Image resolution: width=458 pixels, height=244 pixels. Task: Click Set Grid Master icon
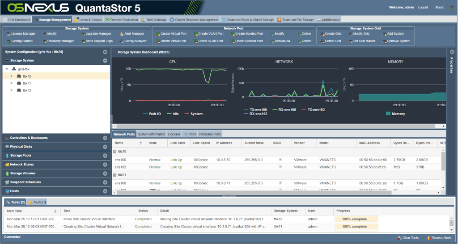tap(350, 41)
